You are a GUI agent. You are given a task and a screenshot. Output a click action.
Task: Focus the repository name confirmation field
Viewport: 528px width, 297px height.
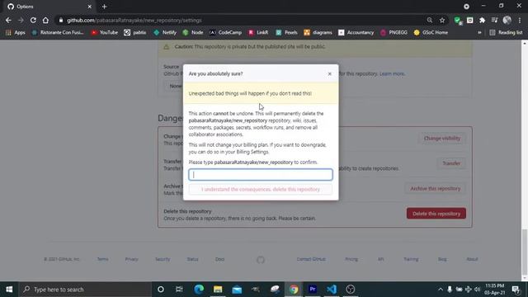[x=261, y=174]
